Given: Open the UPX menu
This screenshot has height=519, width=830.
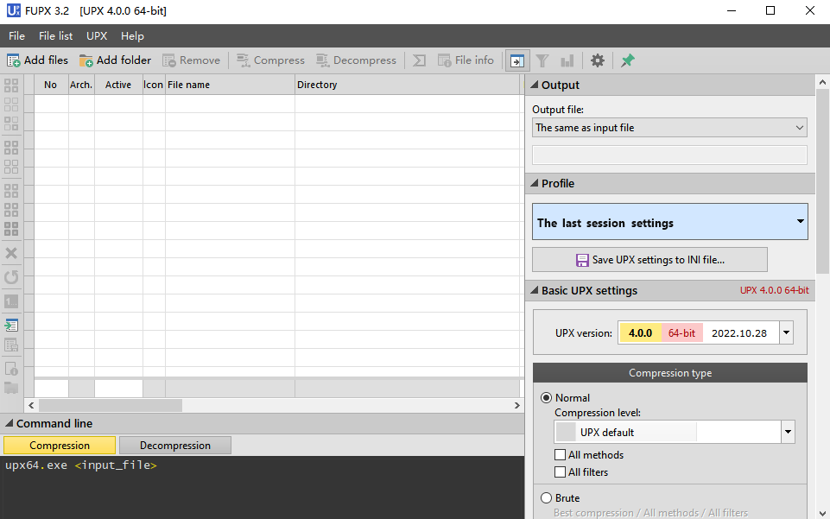Looking at the screenshot, I should (97, 36).
